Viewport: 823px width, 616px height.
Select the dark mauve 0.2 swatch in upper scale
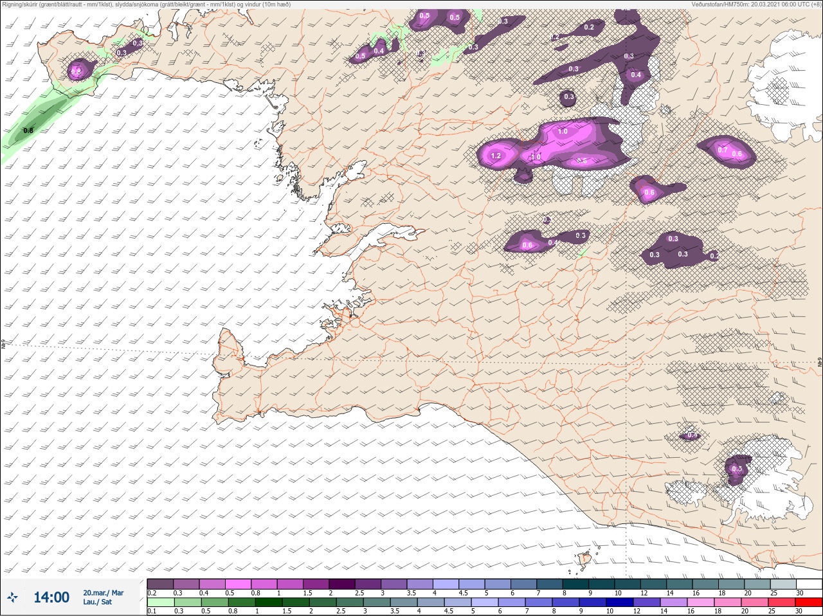point(160,584)
